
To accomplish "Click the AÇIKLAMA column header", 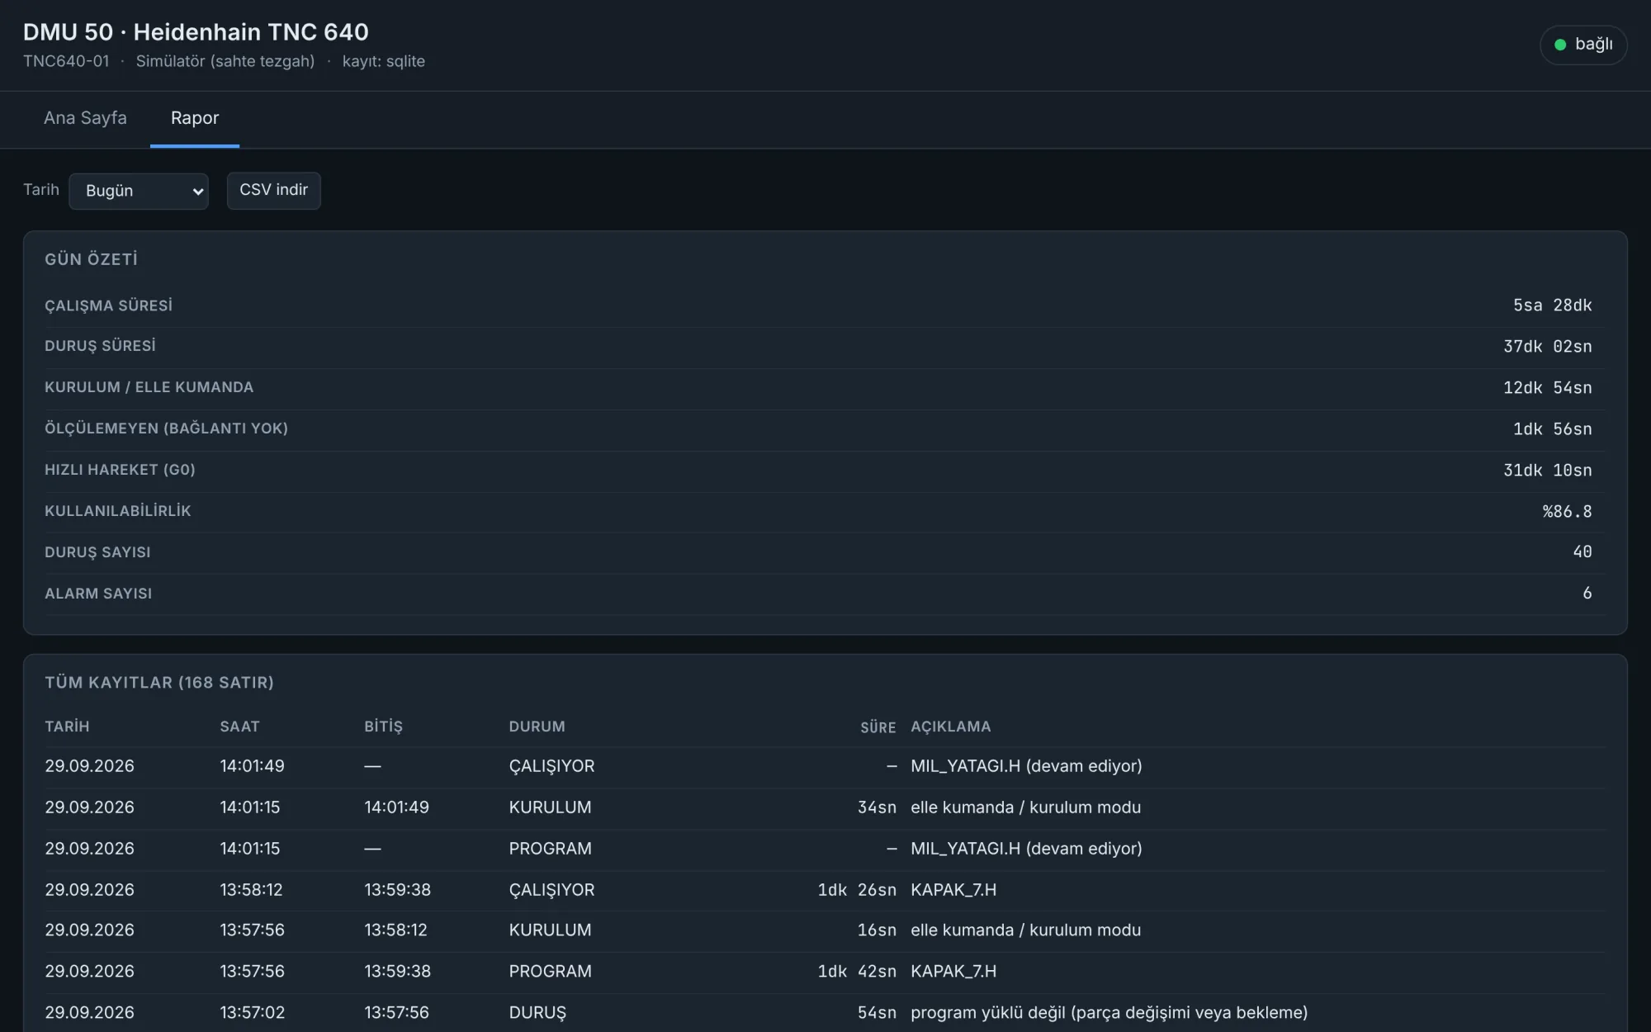I will [950, 727].
